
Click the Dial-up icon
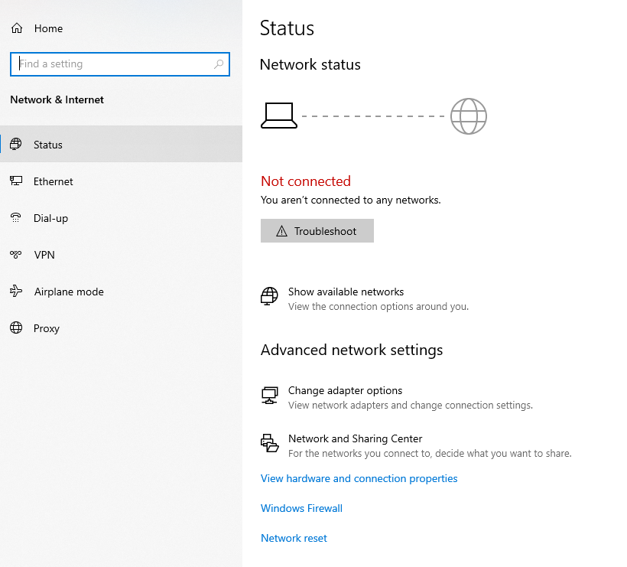click(16, 218)
